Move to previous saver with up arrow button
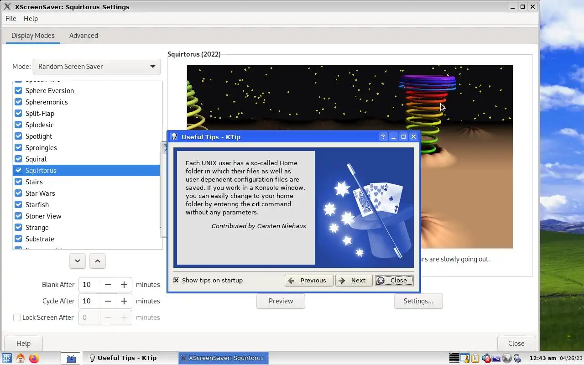Screen dimensions: 584x365 click(98, 261)
